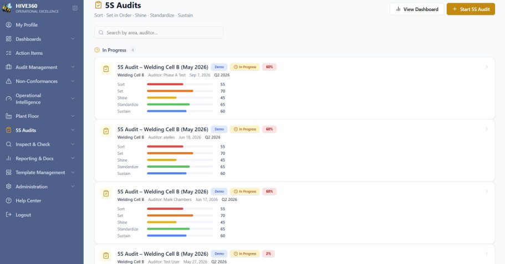505x264 pixels.
Task: Open Help Center menu item
Action: click(42, 201)
